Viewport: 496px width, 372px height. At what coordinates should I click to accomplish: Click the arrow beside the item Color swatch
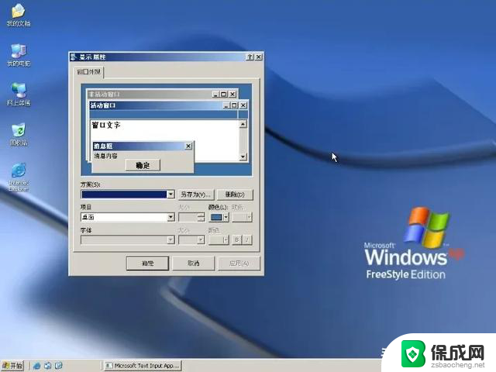pyautogui.click(x=226, y=217)
